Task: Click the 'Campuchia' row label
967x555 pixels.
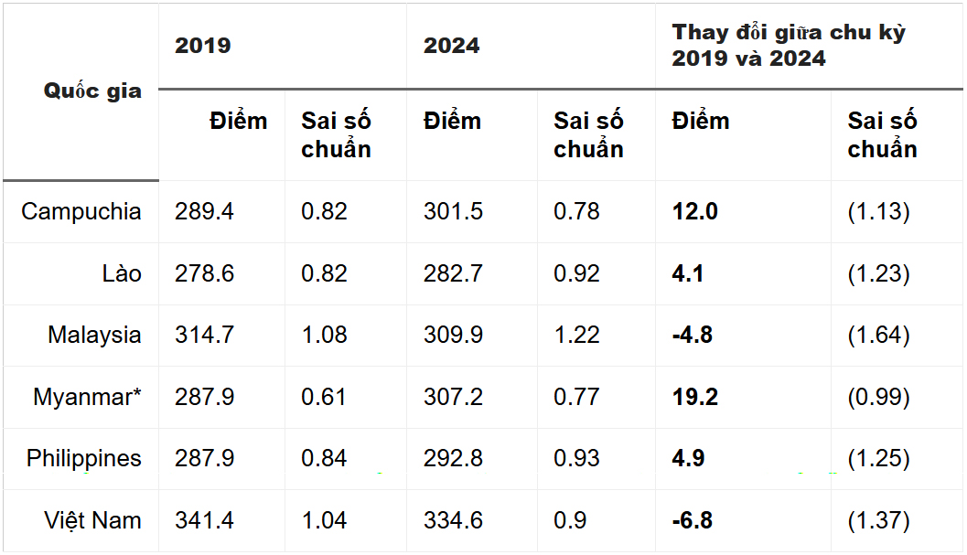Action: point(81,212)
